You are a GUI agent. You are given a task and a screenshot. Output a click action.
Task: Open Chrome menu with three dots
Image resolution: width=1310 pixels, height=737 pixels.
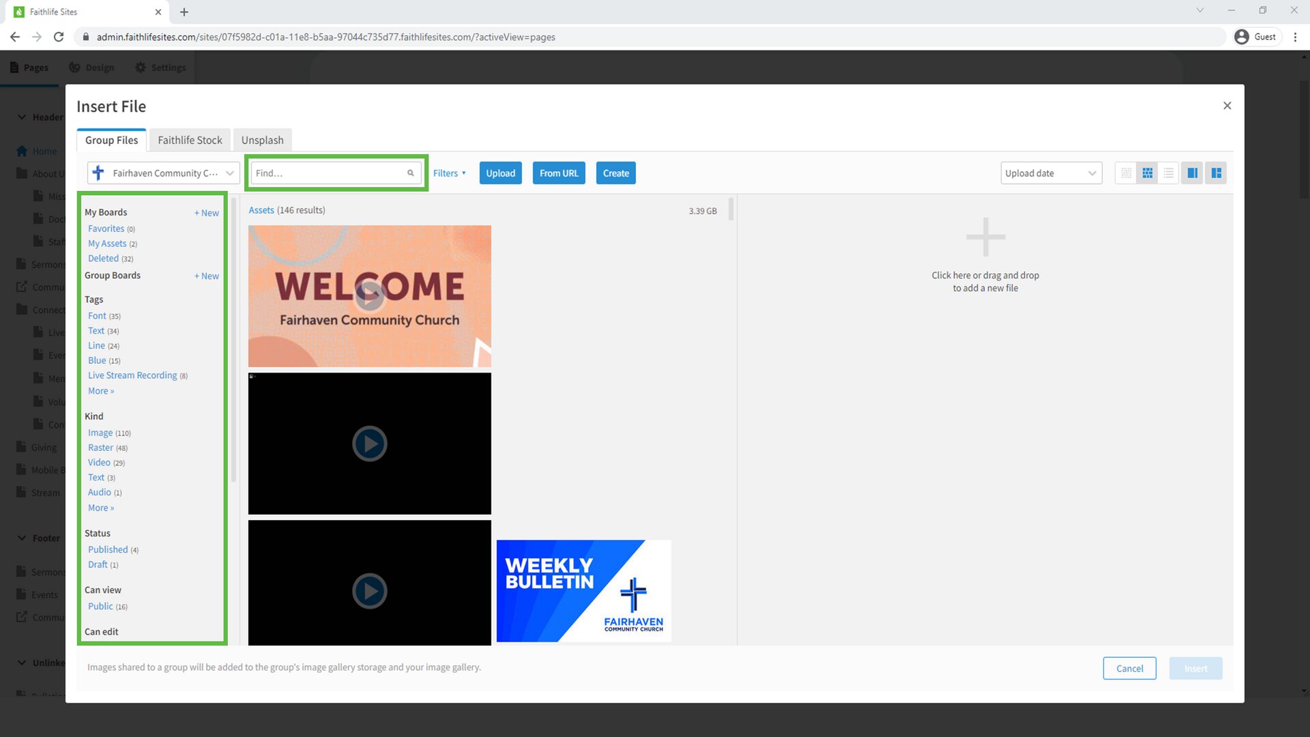(x=1295, y=37)
